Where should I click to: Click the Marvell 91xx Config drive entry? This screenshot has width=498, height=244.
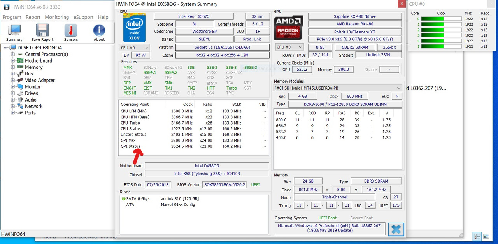pos(178,205)
